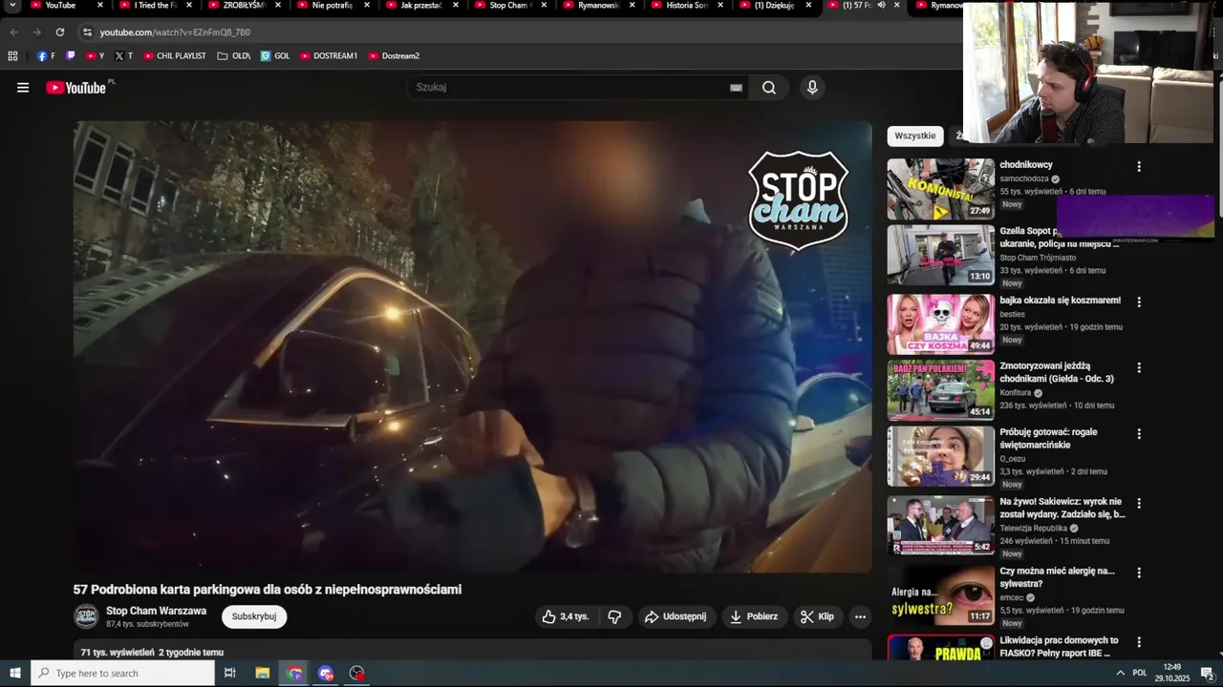Click the magnifier search button
Screen dimensions: 1223x687
tap(769, 88)
